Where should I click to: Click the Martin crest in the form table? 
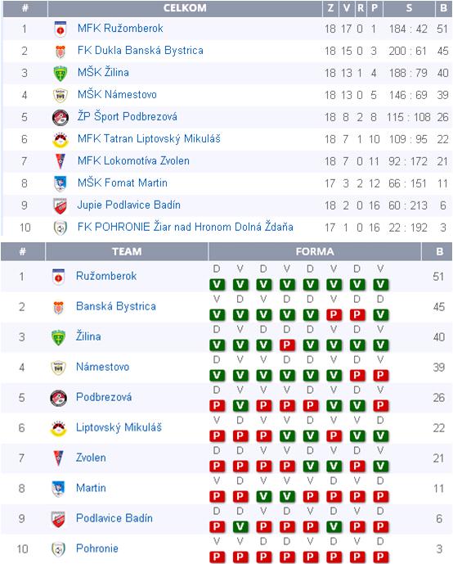[x=59, y=489]
